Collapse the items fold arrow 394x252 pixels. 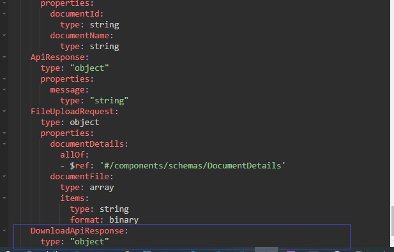point(4,198)
